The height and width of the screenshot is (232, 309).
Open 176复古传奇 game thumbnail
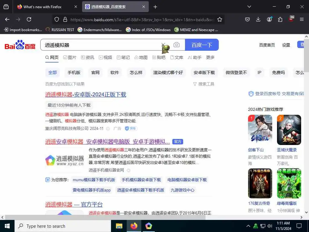260,183
